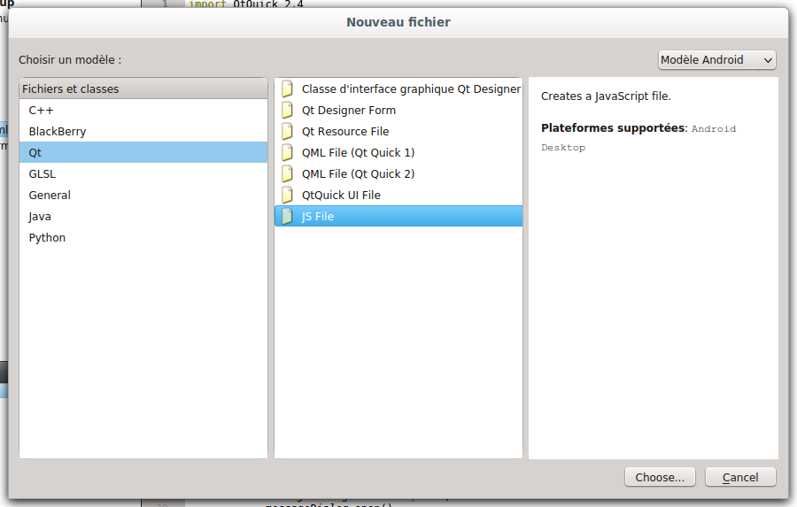Select the Python category
797x507 pixels.
(47, 238)
